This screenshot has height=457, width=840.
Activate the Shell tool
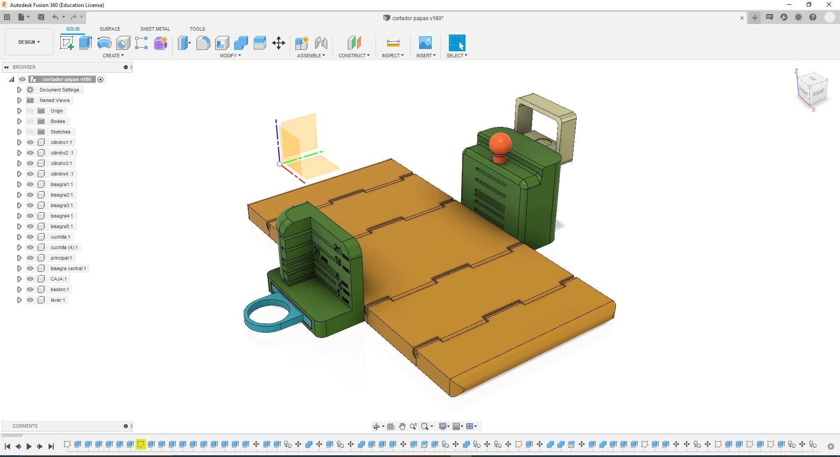(222, 43)
